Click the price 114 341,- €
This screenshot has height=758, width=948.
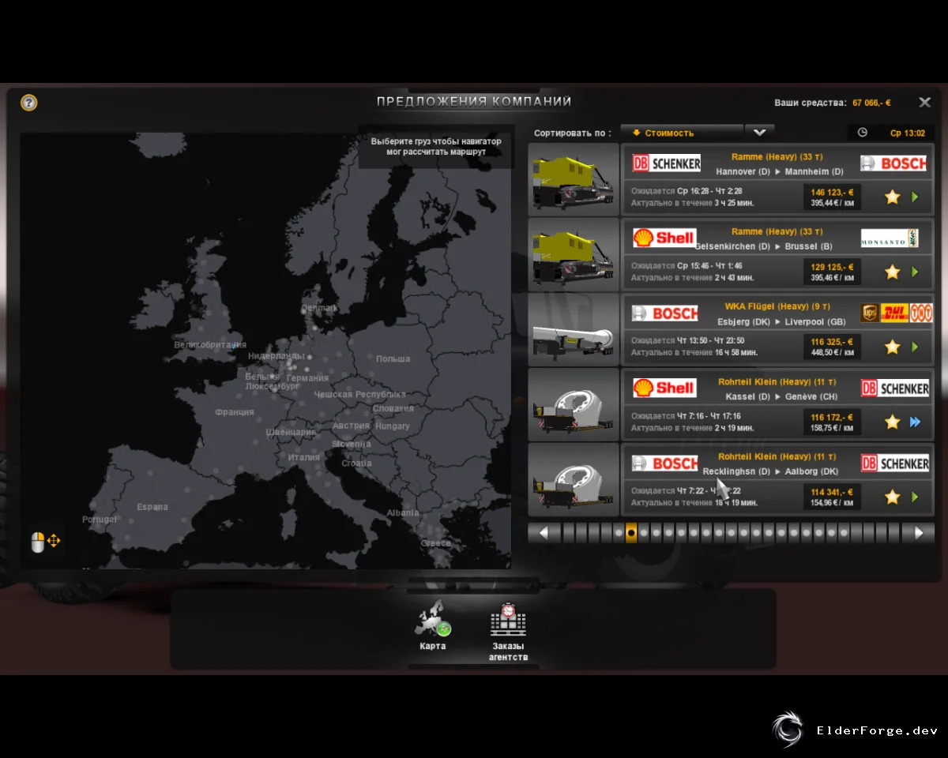click(832, 492)
